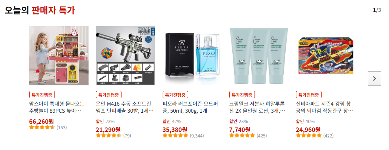Click the 7,740원 price
Image resolution: width=389 pixels, height=150 pixels.
click(x=240, y=129)
